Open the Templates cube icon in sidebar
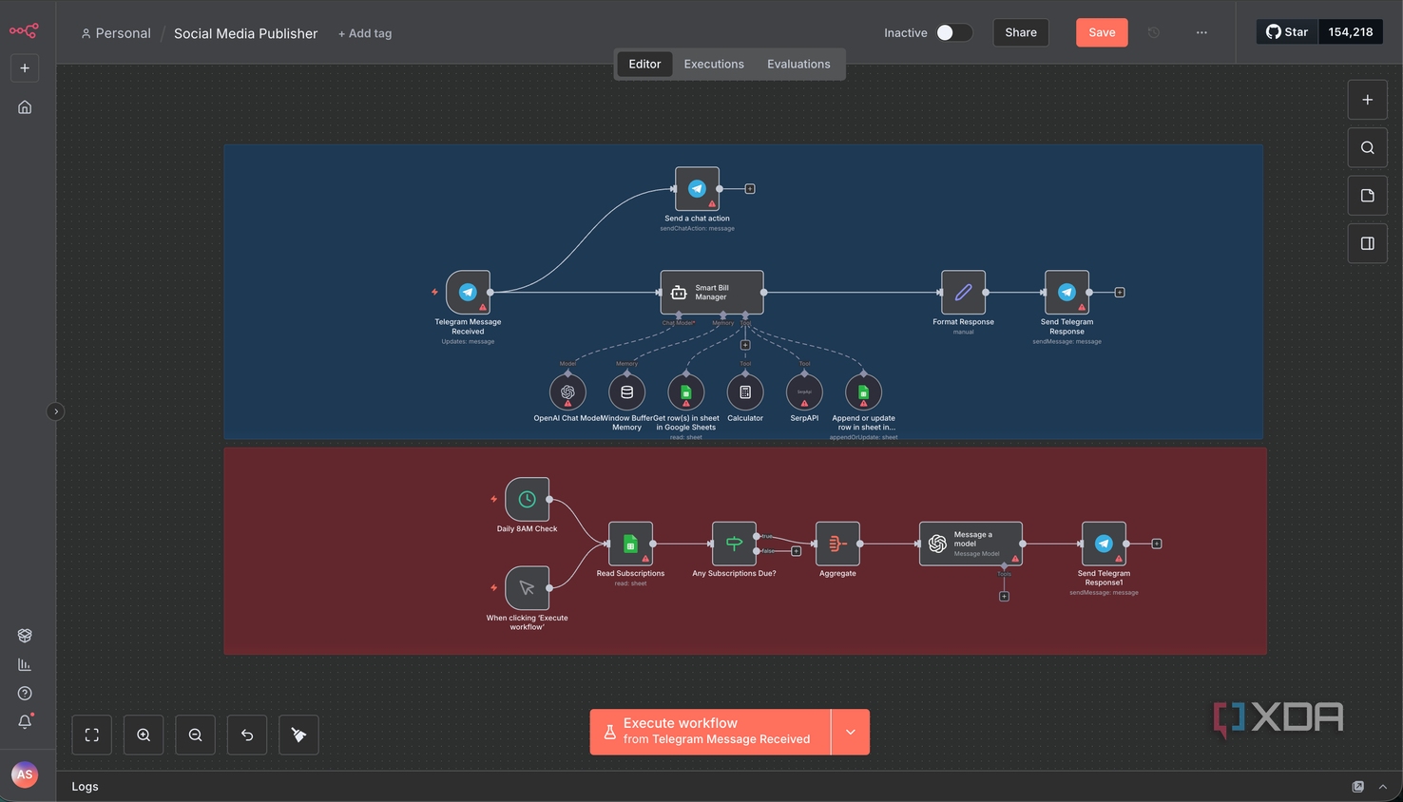The width and height of the screenshot is (1403, 802). click(x=25, y=636)
